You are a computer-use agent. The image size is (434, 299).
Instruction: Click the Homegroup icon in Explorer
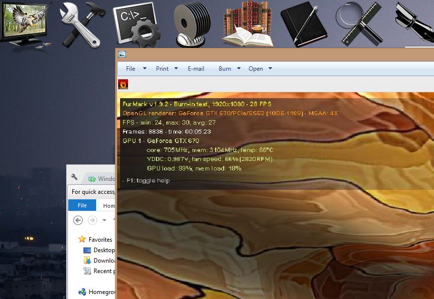click(82, 292)
